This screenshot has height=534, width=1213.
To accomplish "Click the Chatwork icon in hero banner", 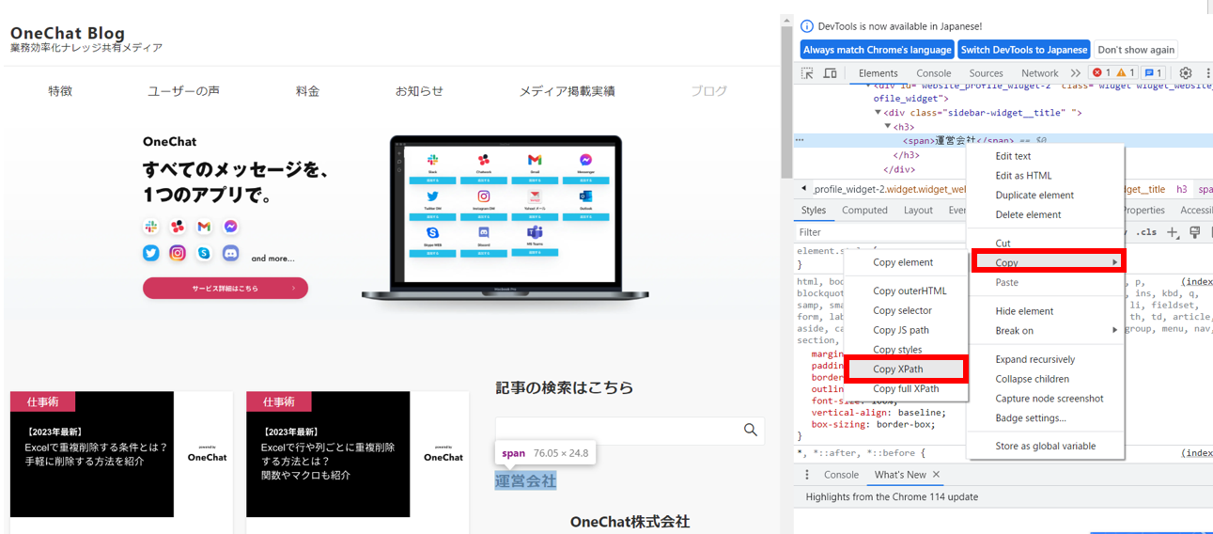I will [178, 227].
